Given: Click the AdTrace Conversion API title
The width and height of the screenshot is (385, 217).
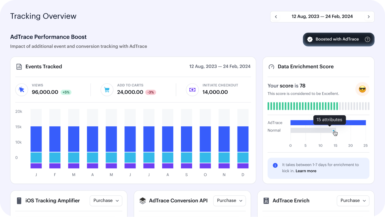Looking at the screenshot, I should click(x=178, y=200).
